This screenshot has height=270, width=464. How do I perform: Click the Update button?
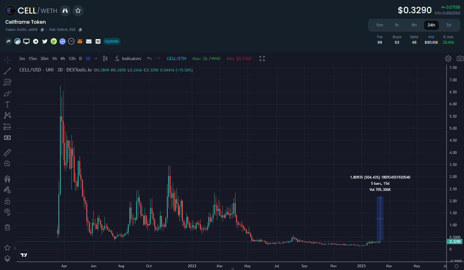coord(111,41)
